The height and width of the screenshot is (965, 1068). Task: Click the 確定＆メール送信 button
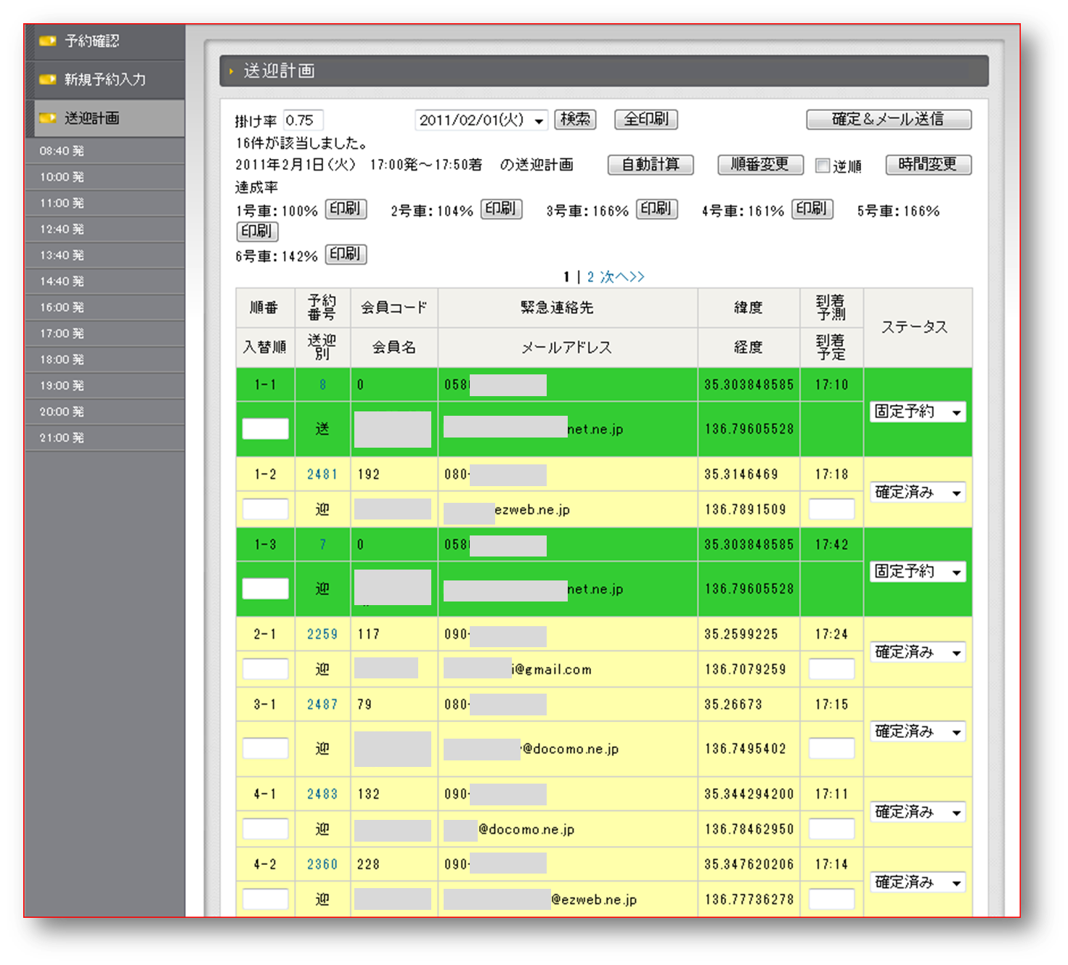[x=888, y=119]
